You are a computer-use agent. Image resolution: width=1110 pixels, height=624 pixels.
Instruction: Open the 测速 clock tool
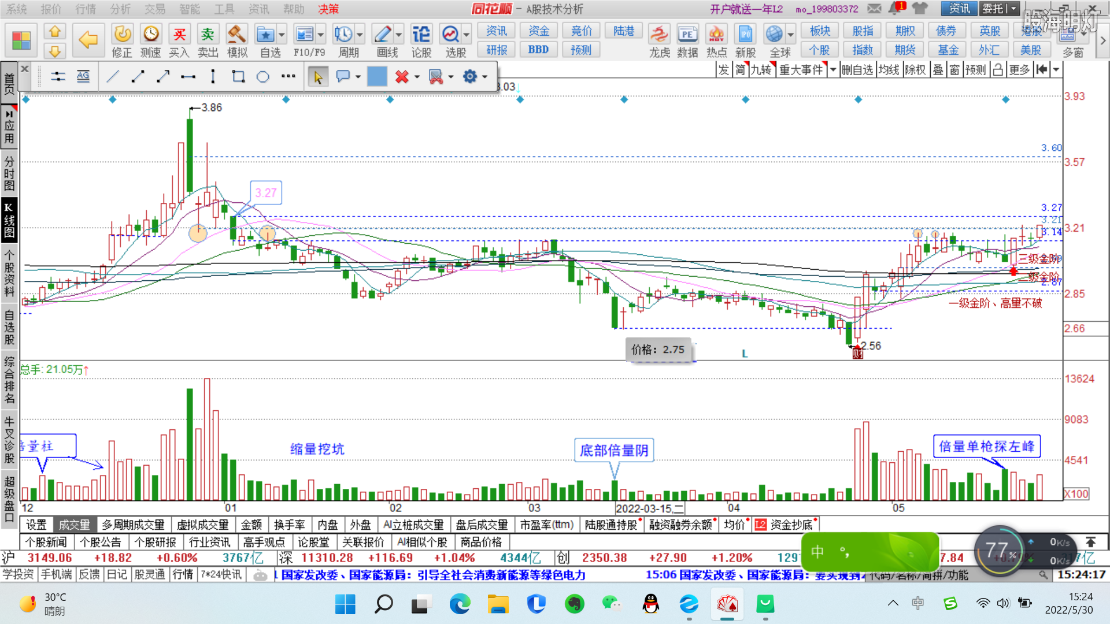click(151, 34)
